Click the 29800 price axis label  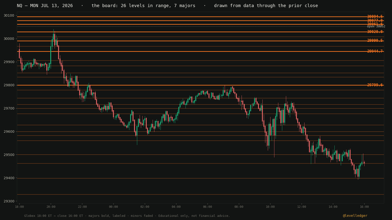tap(9, 85)
